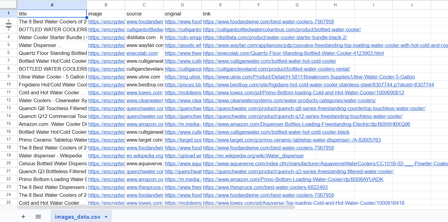Select row 5 header

click(x=8, y=45)
